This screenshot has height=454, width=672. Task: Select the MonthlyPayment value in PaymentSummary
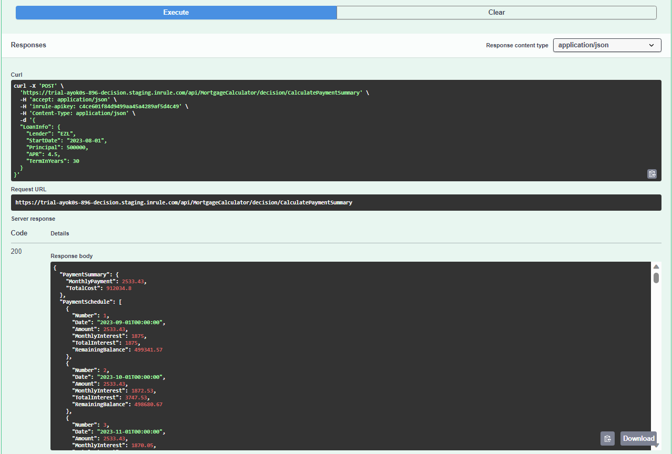point(131,281)
